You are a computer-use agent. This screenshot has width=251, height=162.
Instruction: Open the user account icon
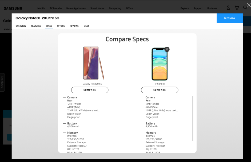228,8
